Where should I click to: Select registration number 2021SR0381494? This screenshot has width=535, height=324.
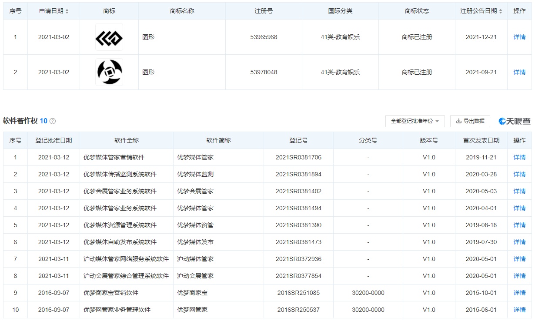(298, 208)
